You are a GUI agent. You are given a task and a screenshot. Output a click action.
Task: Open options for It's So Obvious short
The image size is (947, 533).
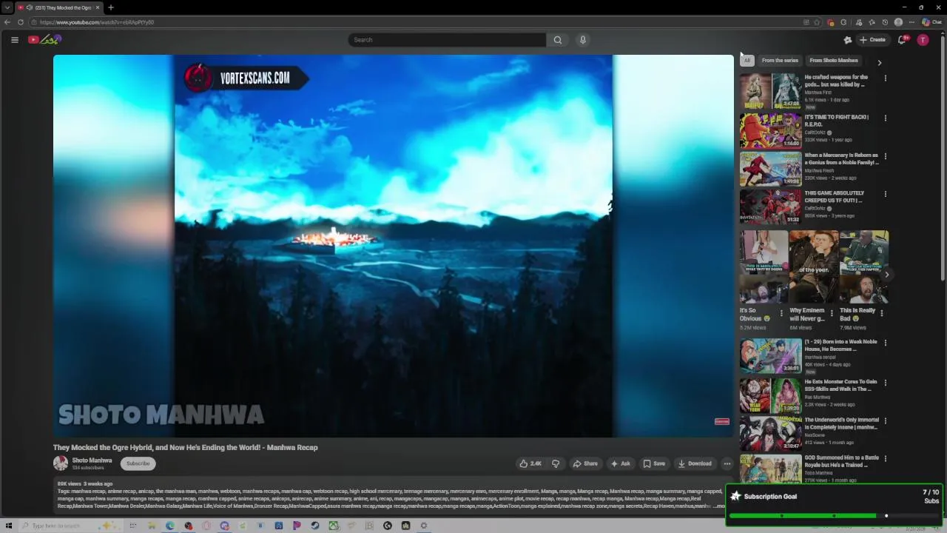[781, 313]
